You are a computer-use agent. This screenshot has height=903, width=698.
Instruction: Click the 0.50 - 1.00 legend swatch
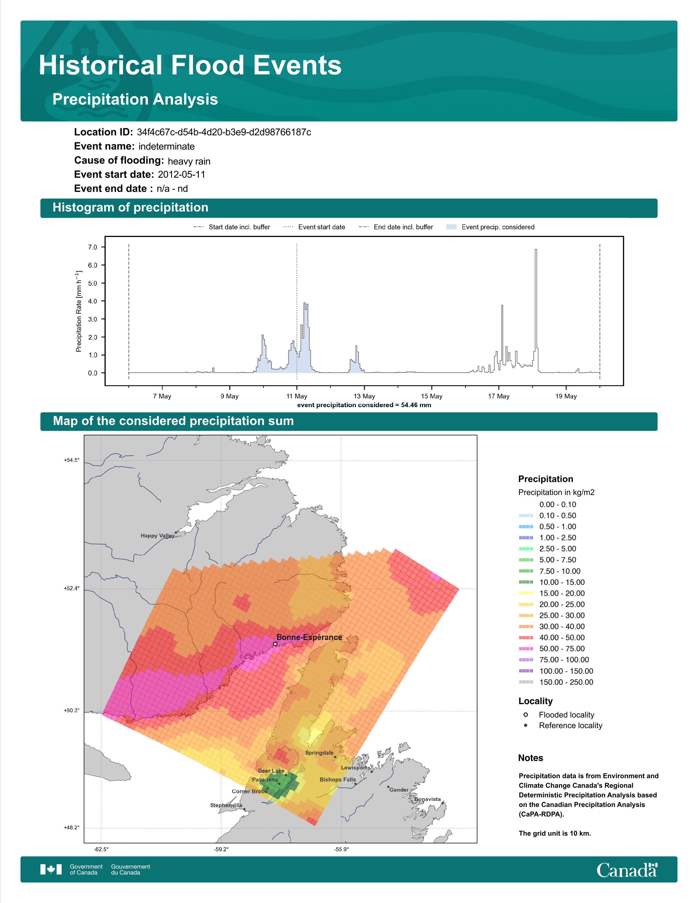(526, 527)
